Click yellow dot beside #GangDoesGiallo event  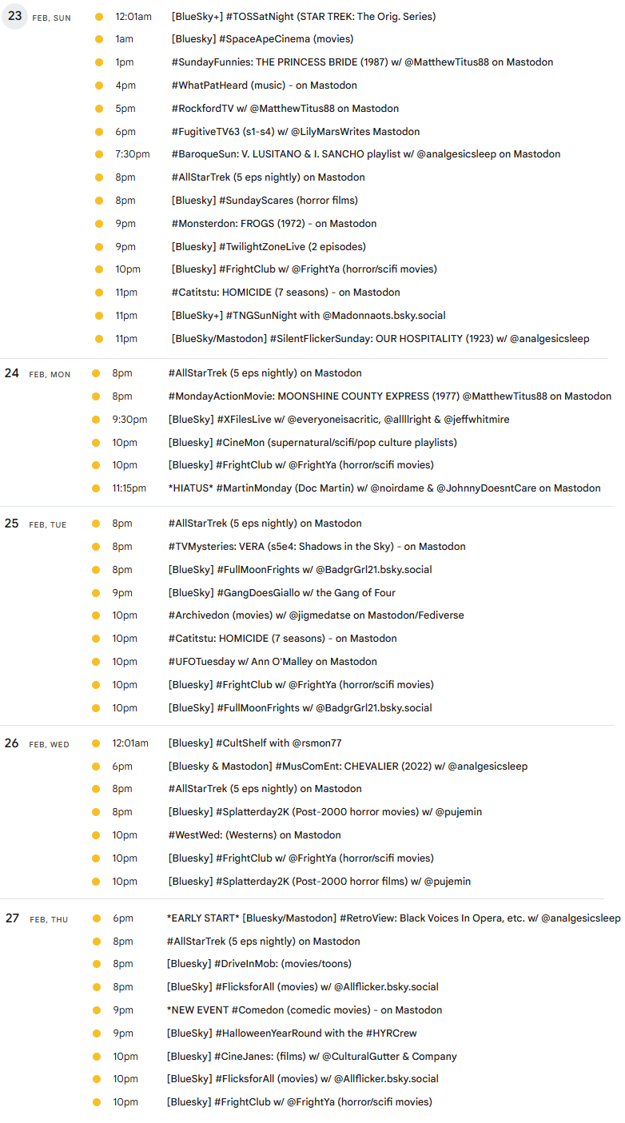point(95,593)
